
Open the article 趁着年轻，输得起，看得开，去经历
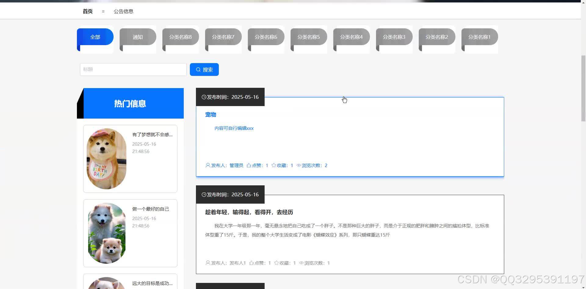pos(249,212)
